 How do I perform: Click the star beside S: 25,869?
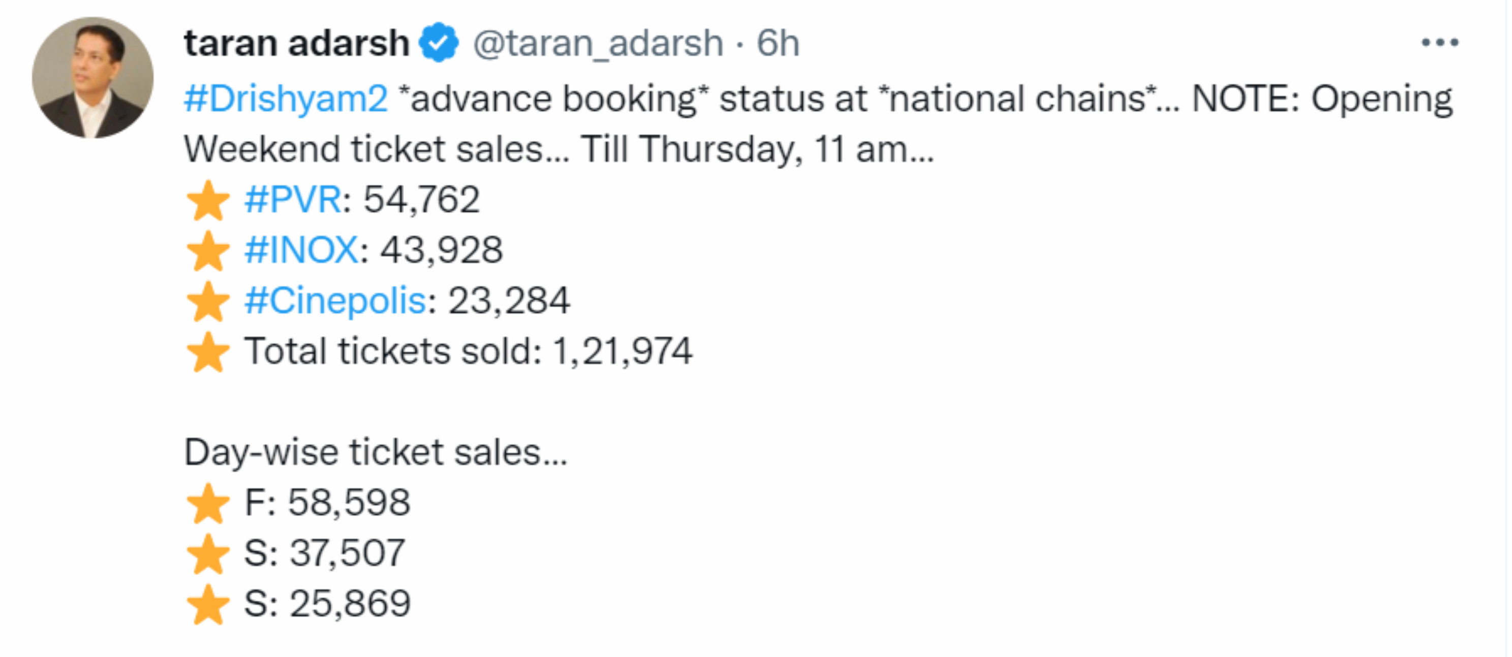[x=208, y=604]
